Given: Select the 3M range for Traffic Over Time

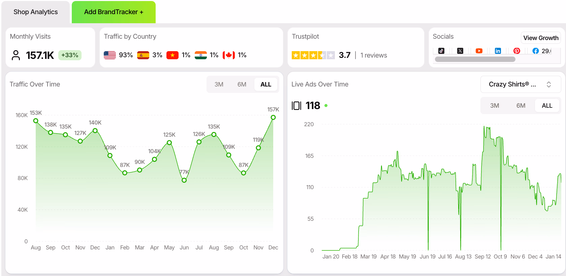Looking at the screenshot, I should (x=219, y=84).
